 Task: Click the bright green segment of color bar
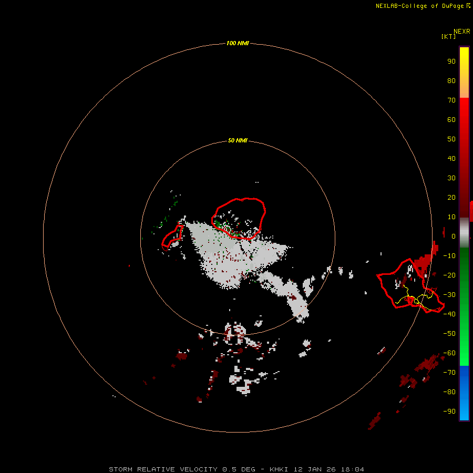coord(464,307)
